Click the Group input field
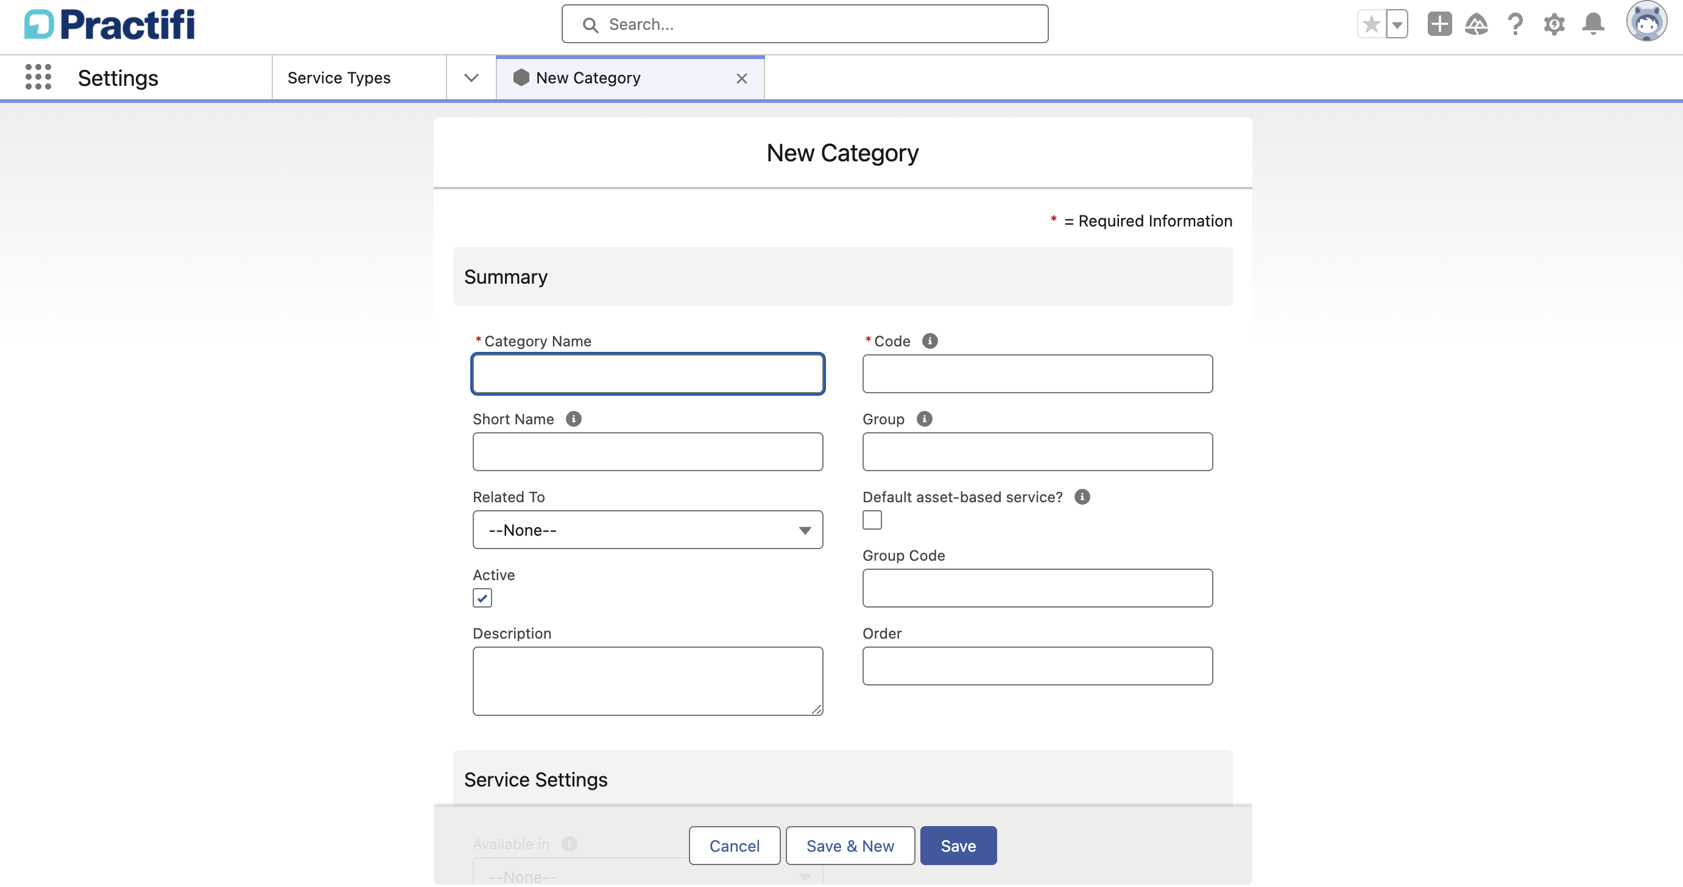1683x887 pixels. tap(1037, 451)
